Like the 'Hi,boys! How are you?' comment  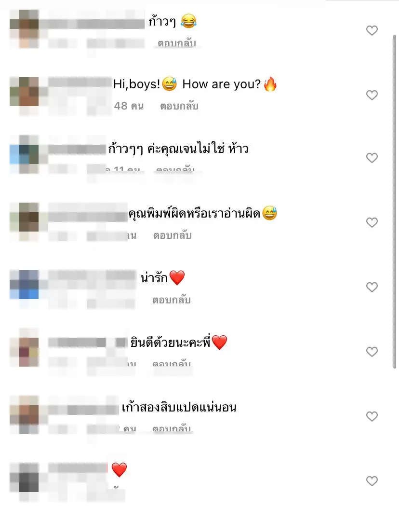pos(372,95)
